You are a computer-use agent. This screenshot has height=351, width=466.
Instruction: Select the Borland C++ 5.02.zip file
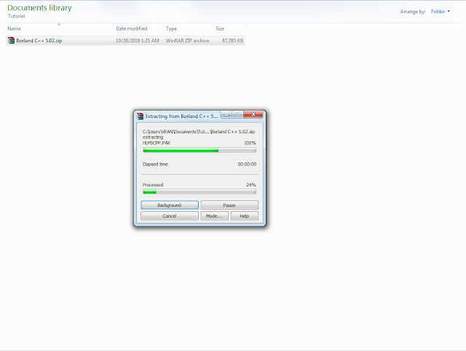tap(125, 41)
